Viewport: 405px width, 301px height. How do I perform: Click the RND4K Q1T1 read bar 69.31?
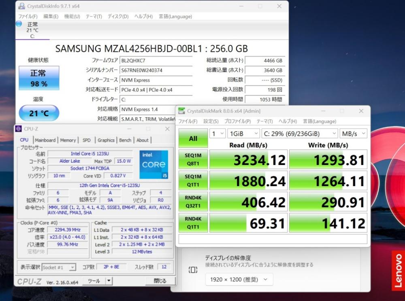248,223
